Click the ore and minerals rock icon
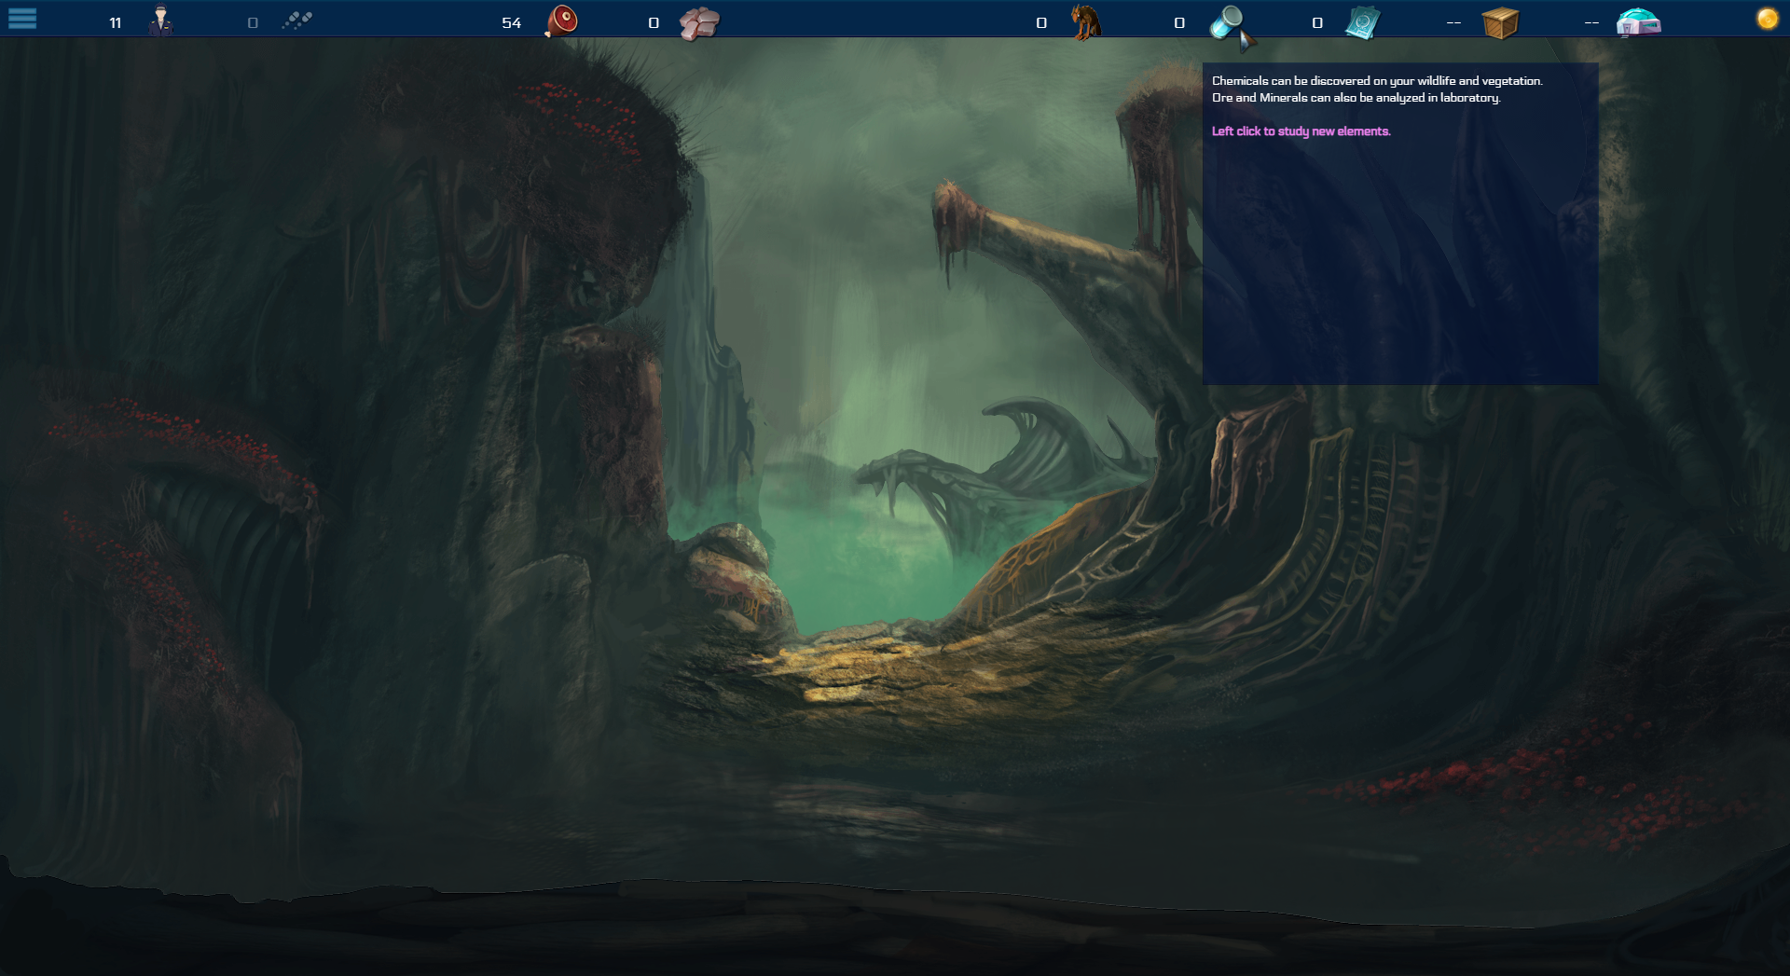 [699, 22]
